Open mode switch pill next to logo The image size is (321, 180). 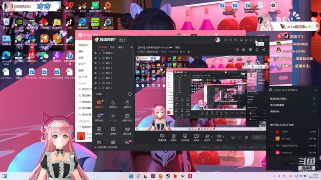122,40
